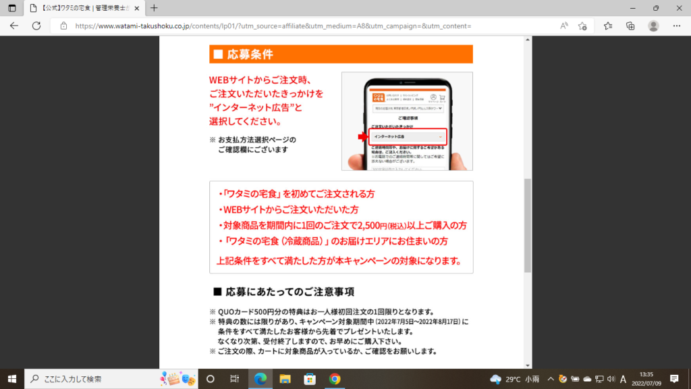This screenshot has height=389, width=691.
Task: Open Microsoft Store from taskbar
Action: pos(310,379)
